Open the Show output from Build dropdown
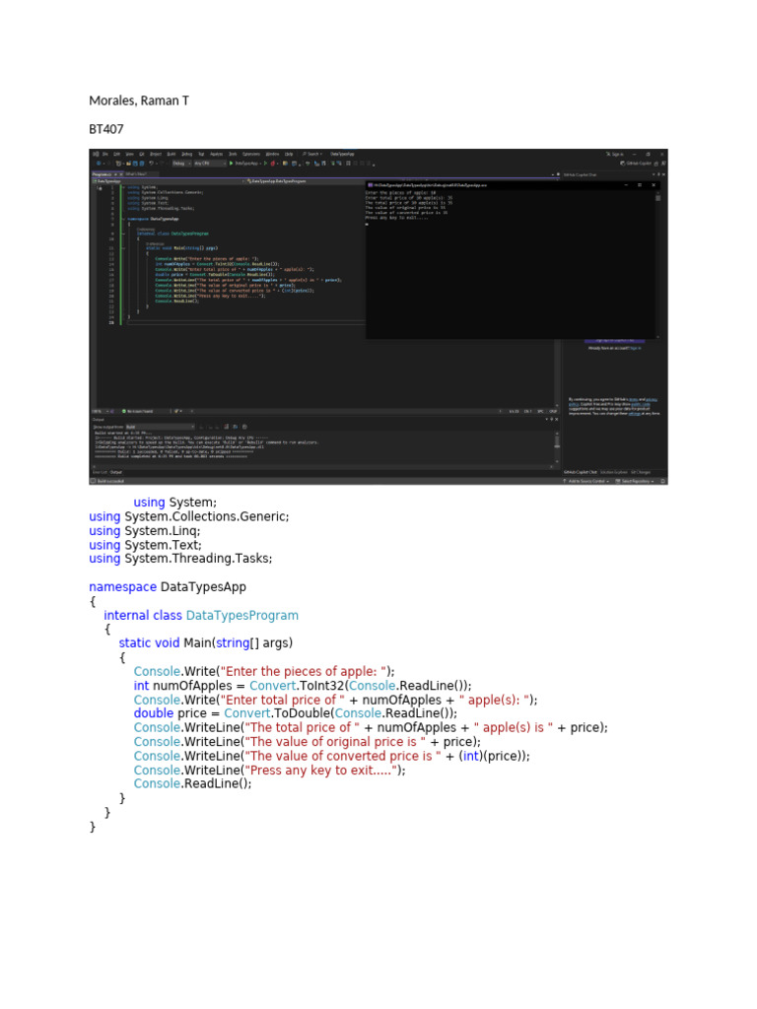Screen dimensions: 757x1009 [x=161, y=427]
